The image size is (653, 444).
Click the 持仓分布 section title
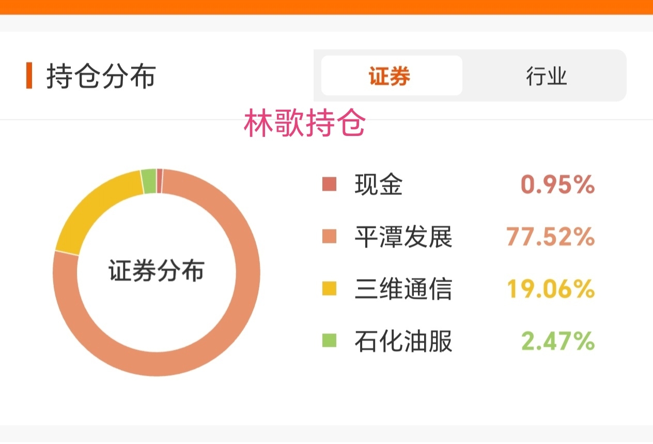click(x=101, y=76)
